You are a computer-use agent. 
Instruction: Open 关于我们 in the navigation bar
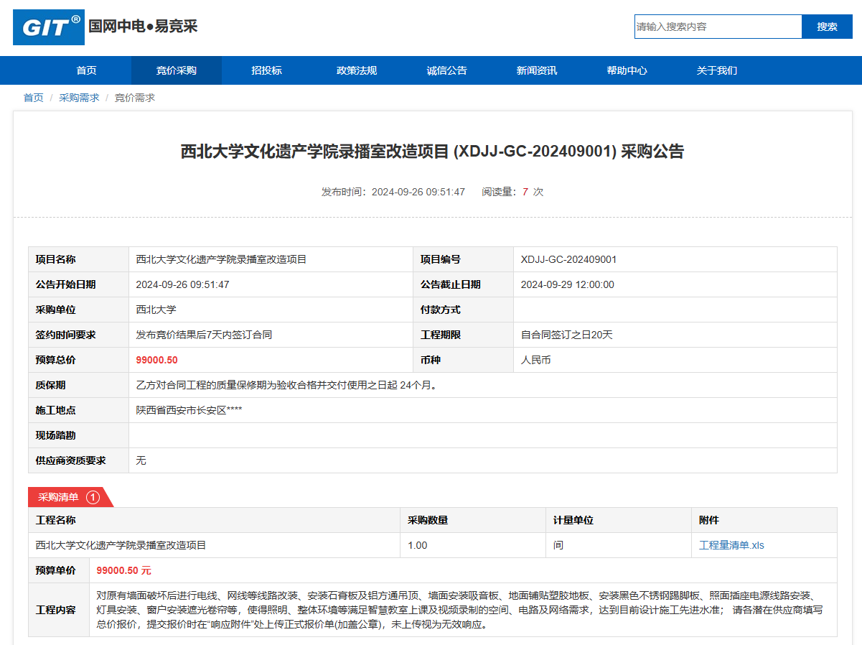click(716, 70)
